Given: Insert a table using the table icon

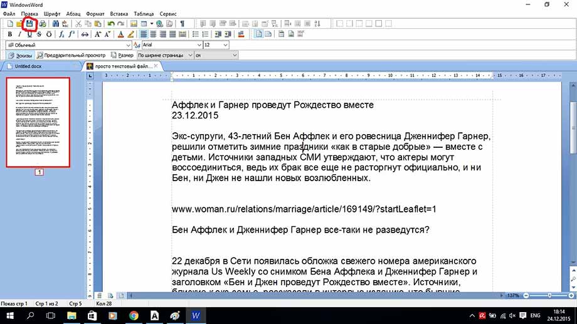Looking at the screenshot, I should [144, 24].
